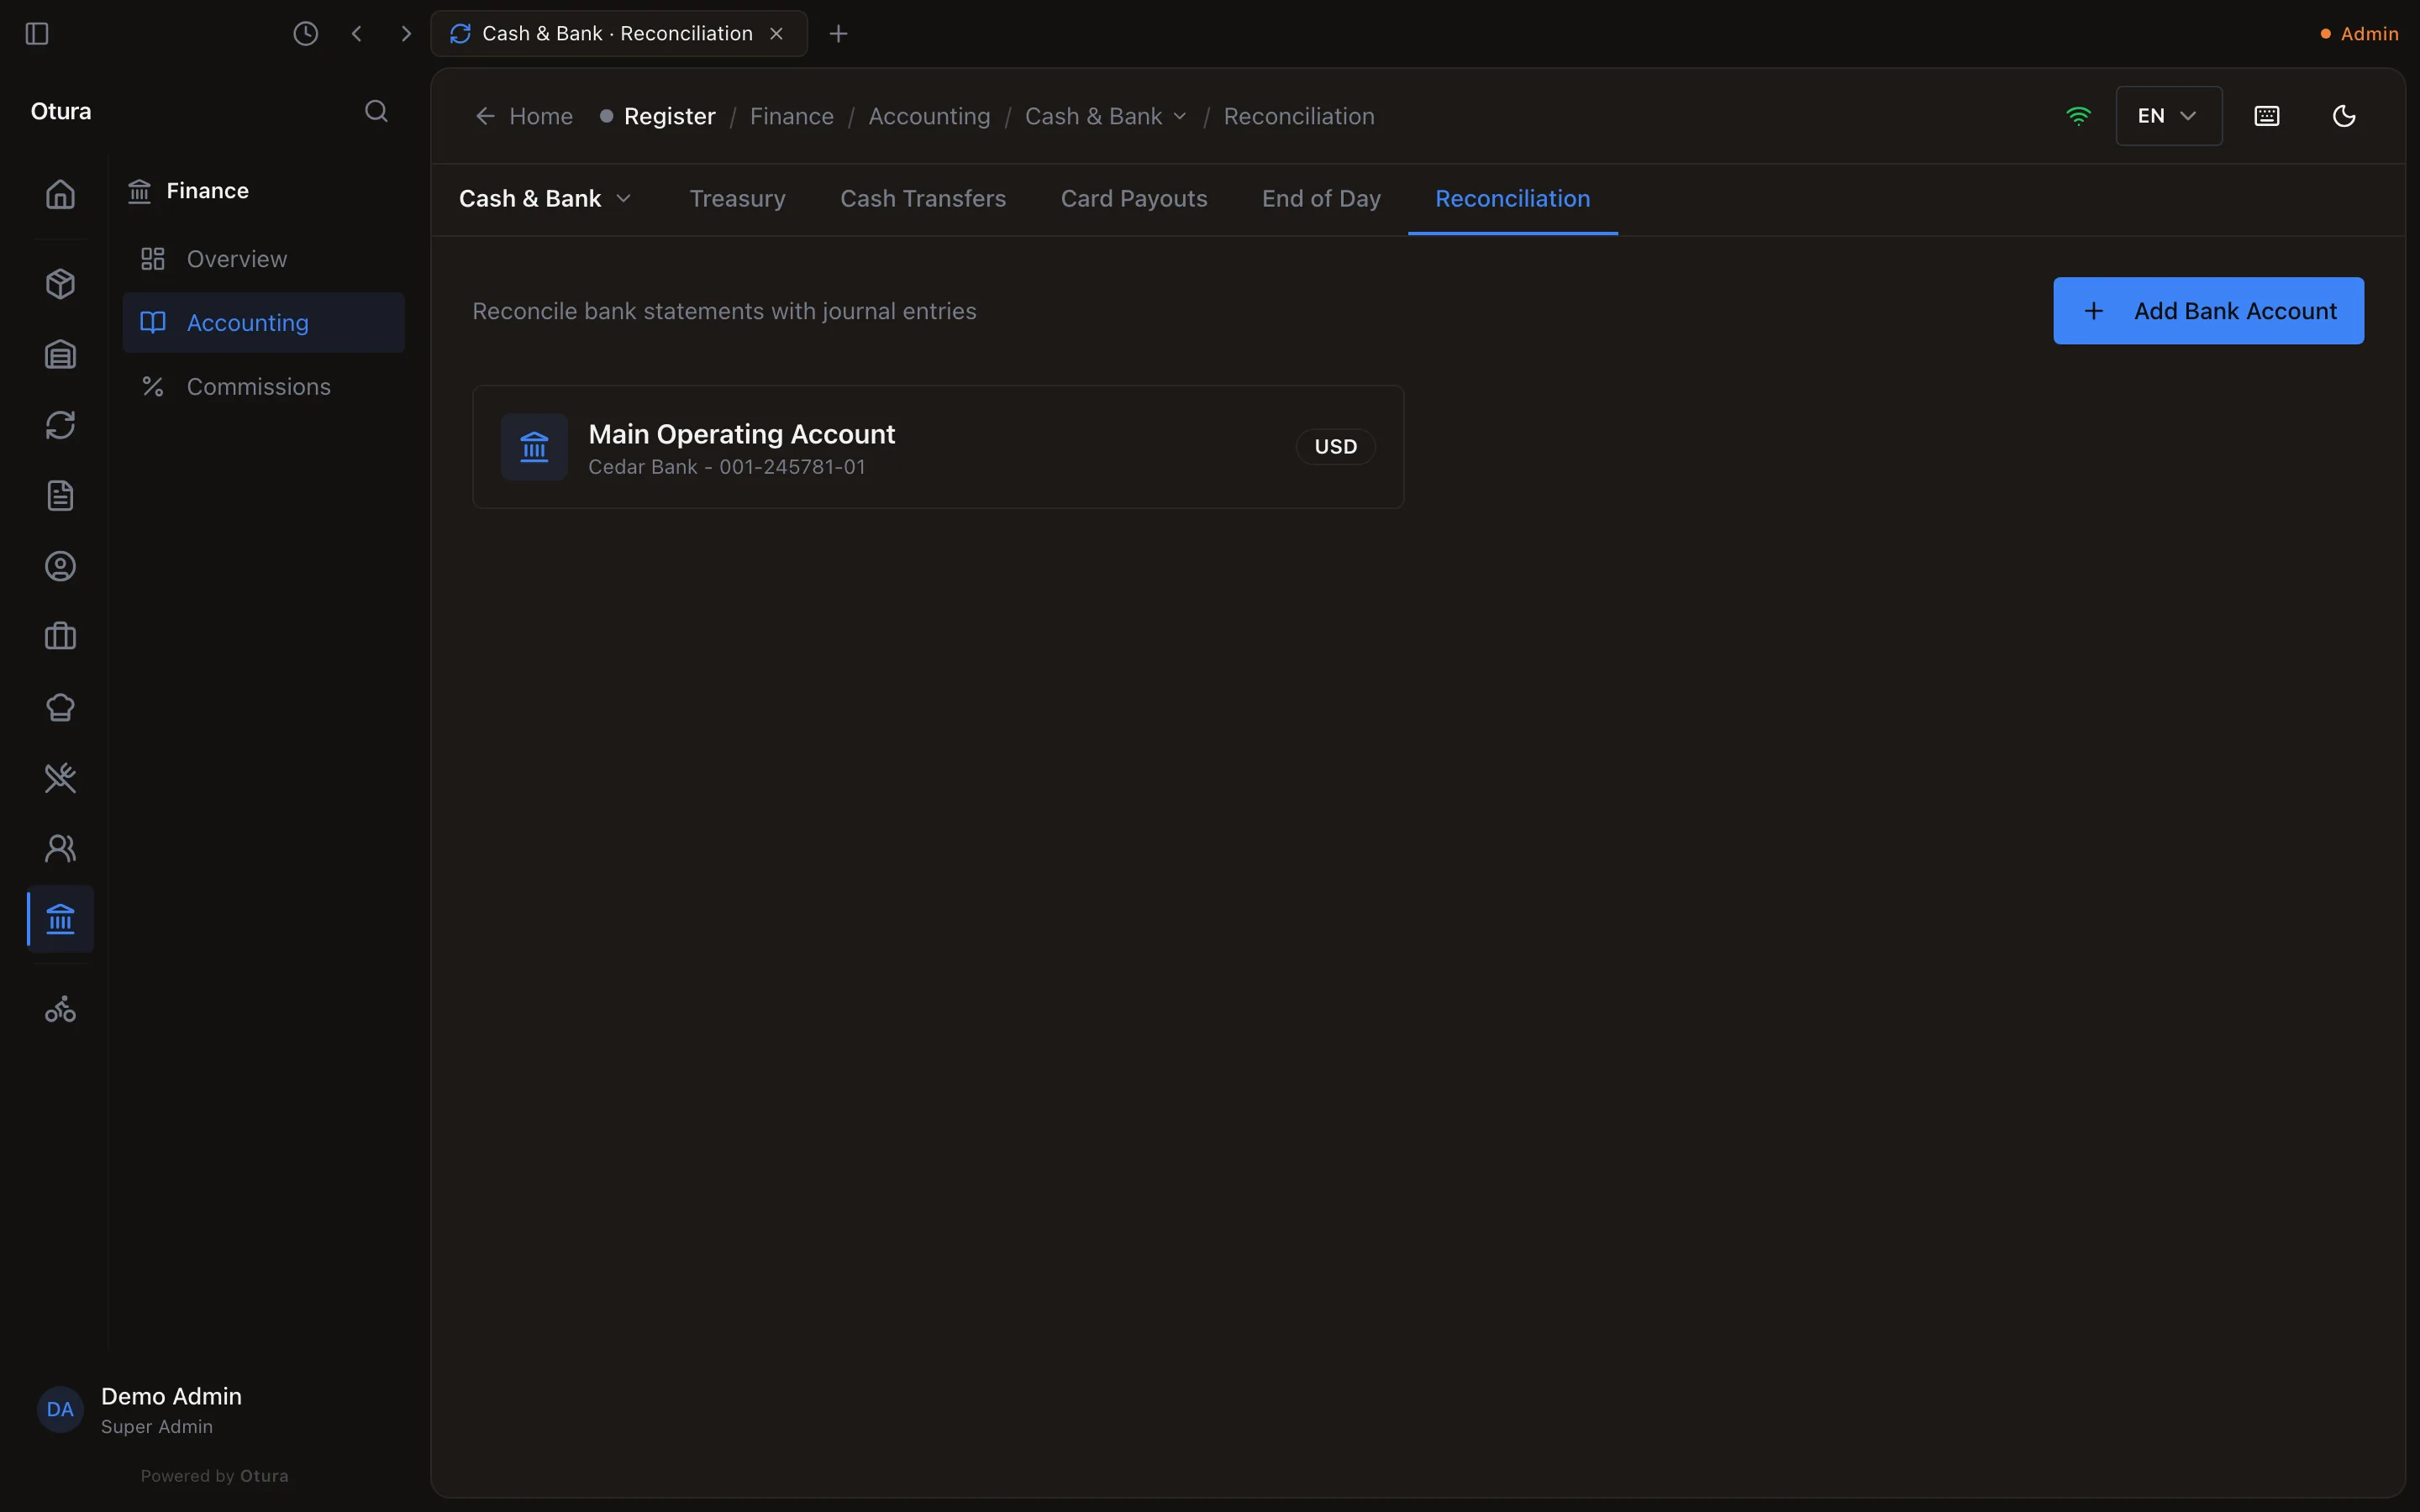2420x1512 pixels.
Task: Select the bank Finance icon in sidebar
Action: pos(60,919)
